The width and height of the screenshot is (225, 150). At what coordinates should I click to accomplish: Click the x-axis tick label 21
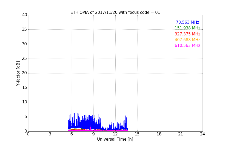[181, 134]
